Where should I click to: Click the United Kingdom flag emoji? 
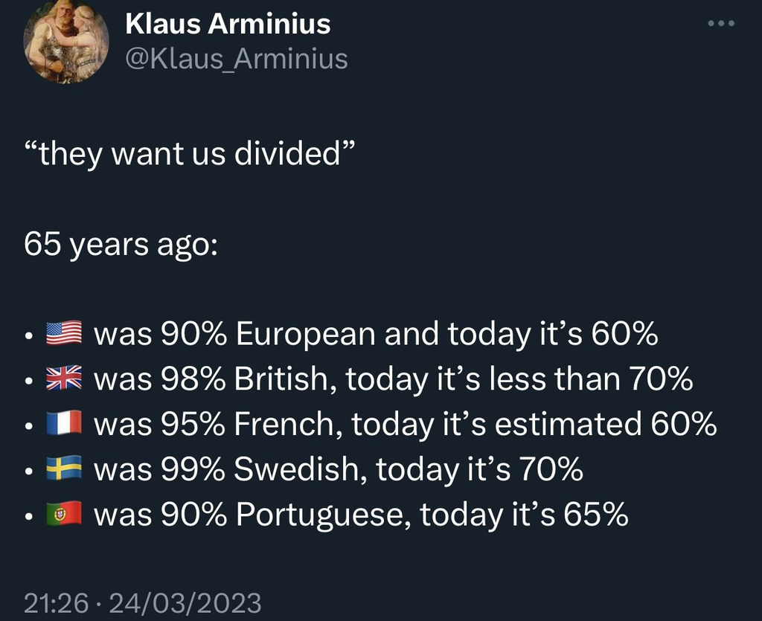[x=64, y=379]
